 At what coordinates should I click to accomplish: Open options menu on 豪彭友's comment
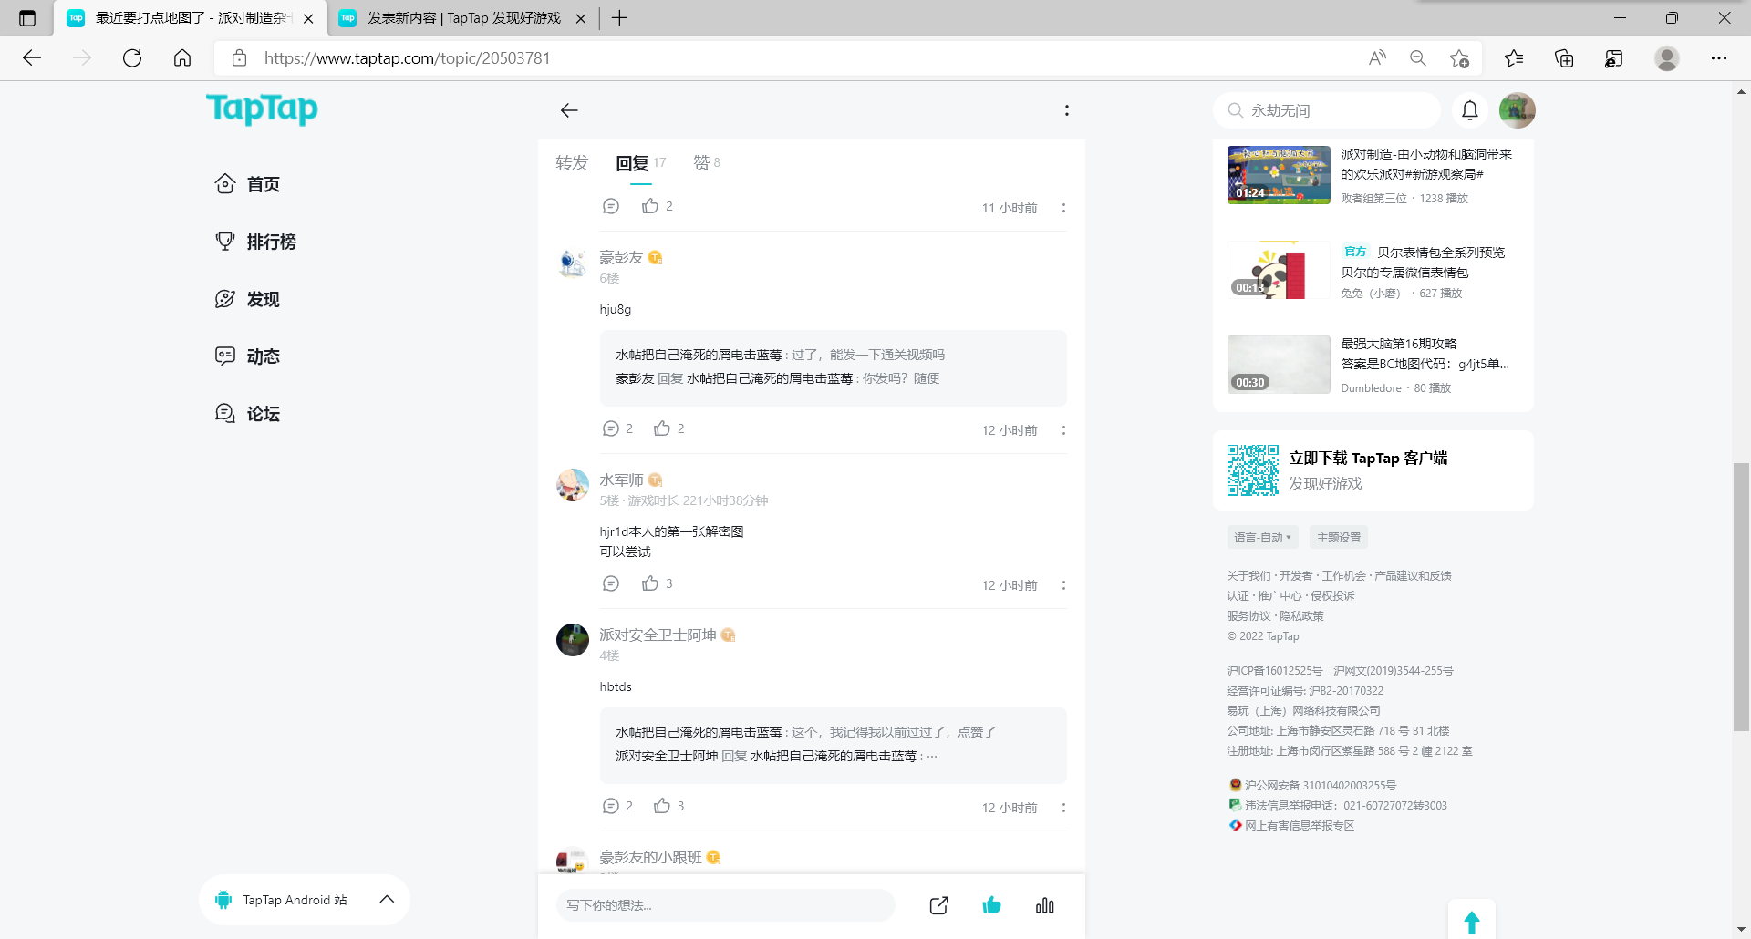(1063, 430)
